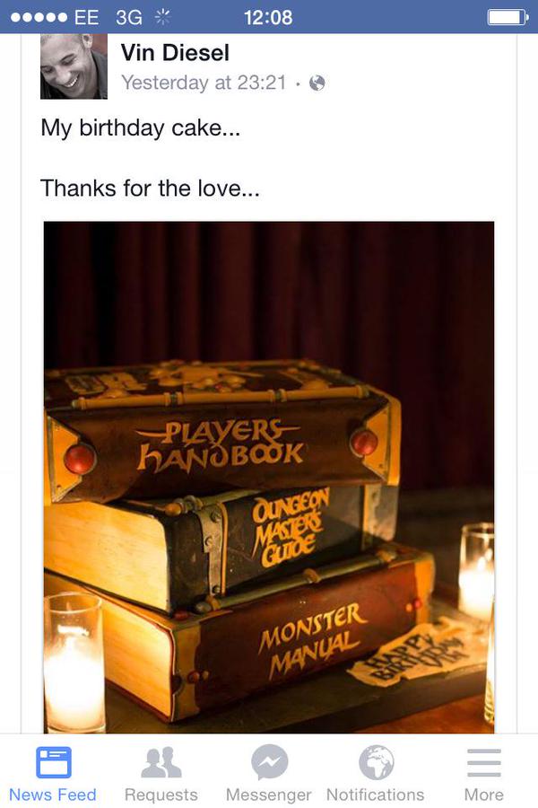Select the Requests tab label
Screen dimensions: 538x808
click(161, 795)
